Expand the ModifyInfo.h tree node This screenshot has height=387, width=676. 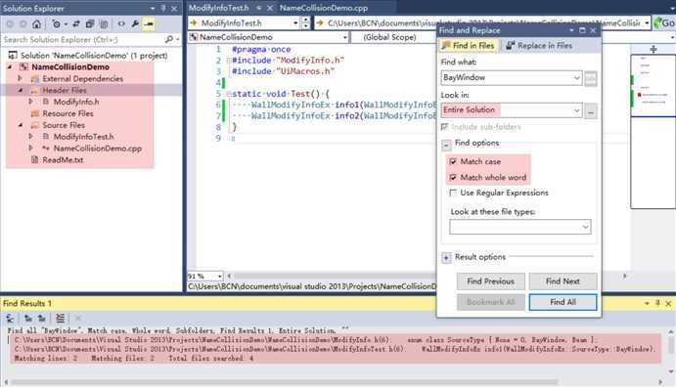click(30, 102)
